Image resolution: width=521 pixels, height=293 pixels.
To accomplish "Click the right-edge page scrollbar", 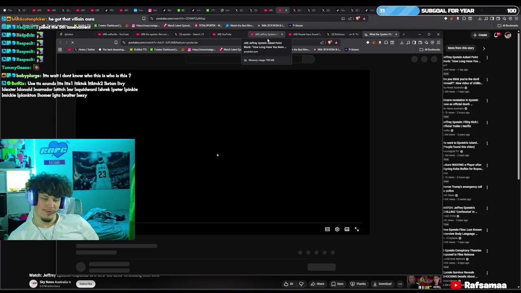I will [519, 106].
